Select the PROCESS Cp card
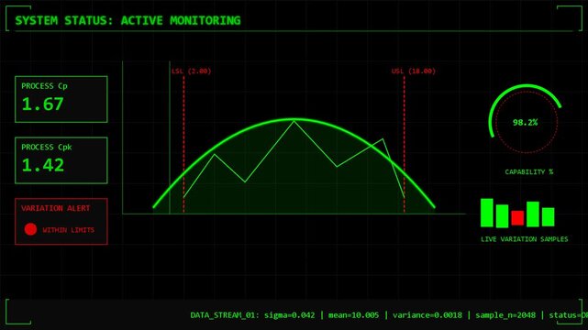This screenshot has width=588, height=330. click(61, 99)
